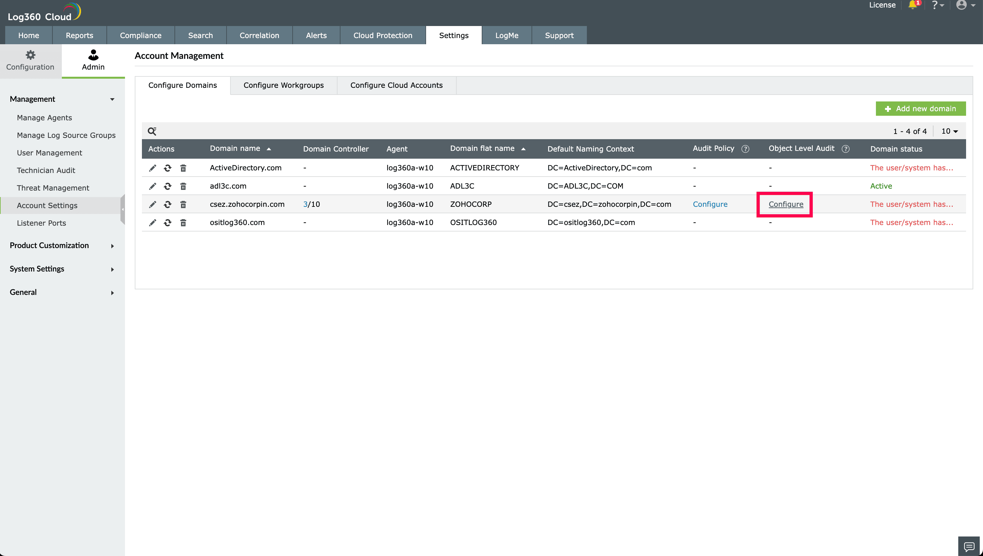Click edit pencil icon for ActiveDirectory.com
This screenshot has width=983, height=556.
click(152, 168)
